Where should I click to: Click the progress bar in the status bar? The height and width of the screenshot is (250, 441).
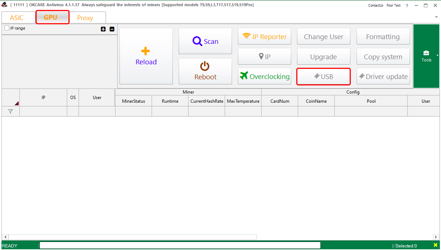pos(179,245)
